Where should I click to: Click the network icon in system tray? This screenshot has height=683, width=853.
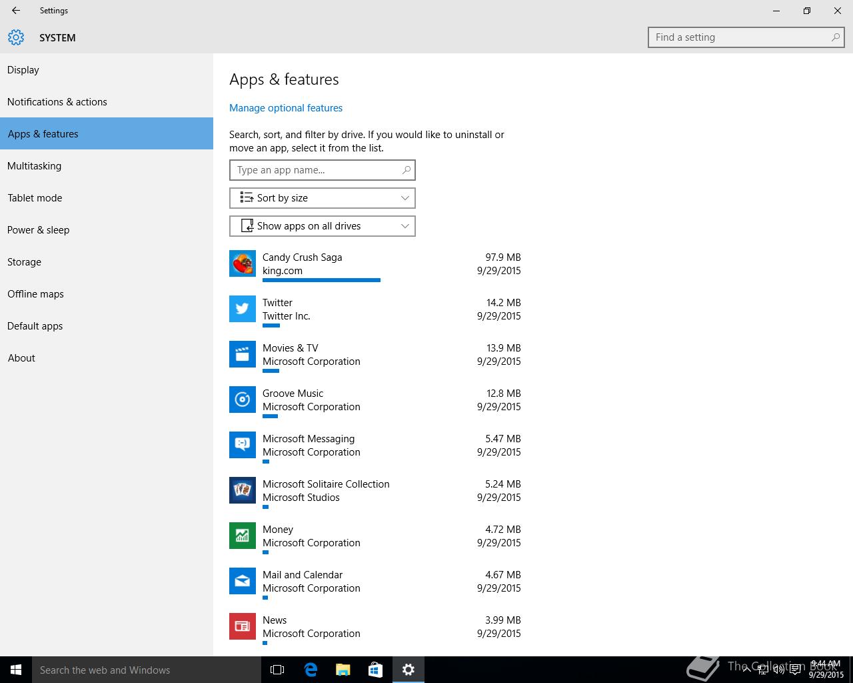click(x=763, y=670)
